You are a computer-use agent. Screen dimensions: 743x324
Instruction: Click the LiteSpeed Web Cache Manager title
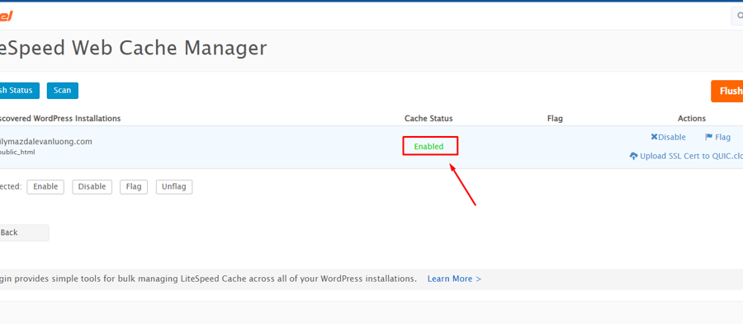[133, 49]
